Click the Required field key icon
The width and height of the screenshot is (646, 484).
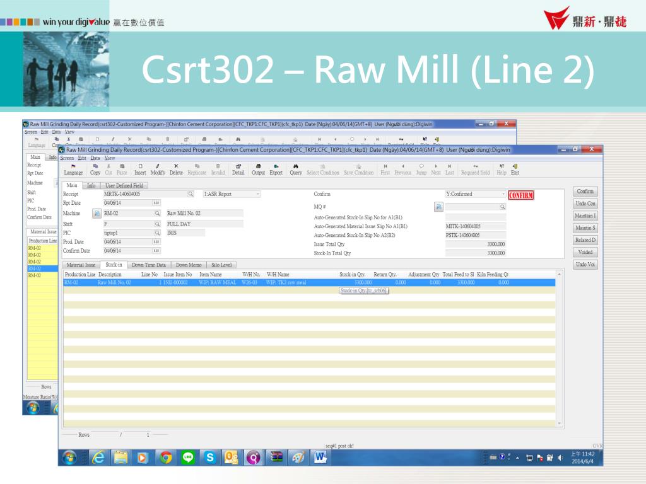(x=476, y=166)
